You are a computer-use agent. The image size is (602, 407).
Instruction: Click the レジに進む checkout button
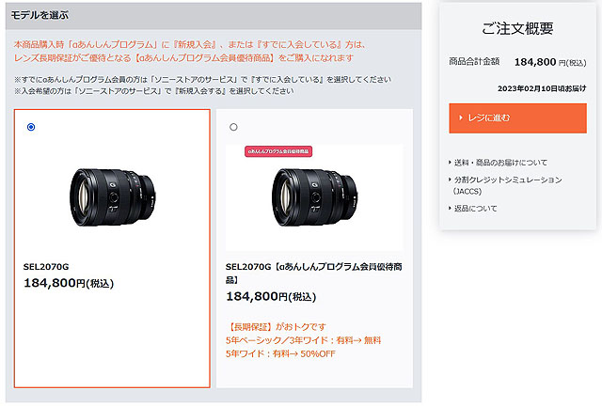tap(517, 118)
